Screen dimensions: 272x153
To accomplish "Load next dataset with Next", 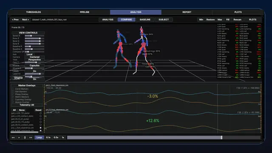I will pos(25,20).
